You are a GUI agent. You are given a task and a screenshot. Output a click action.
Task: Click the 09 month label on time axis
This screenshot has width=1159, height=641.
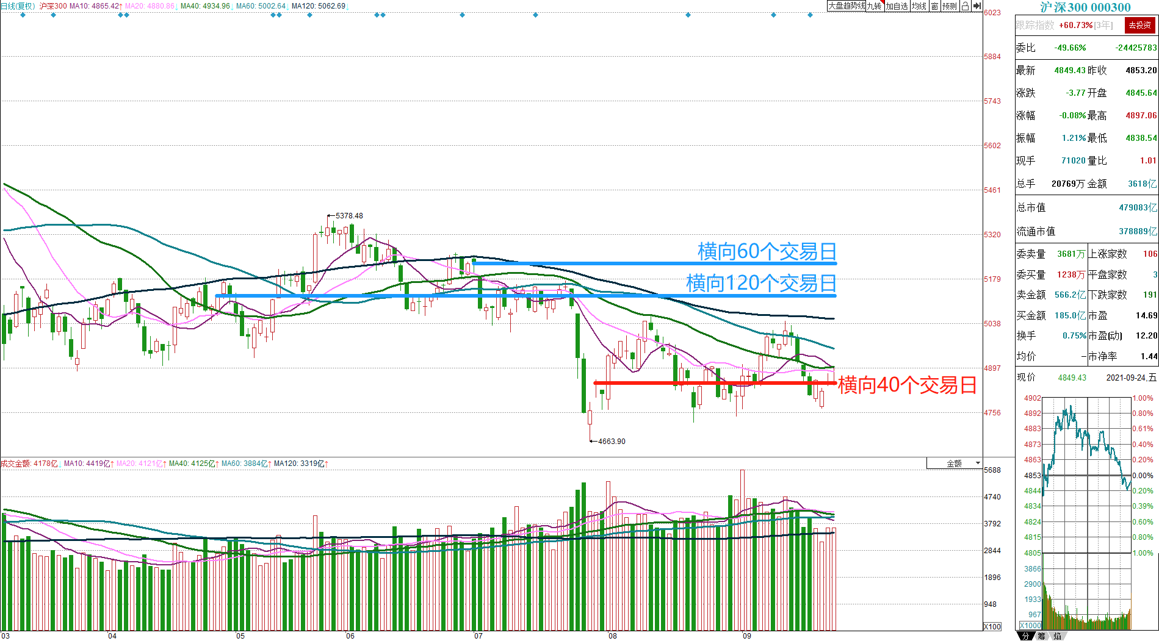click(746, 636)
